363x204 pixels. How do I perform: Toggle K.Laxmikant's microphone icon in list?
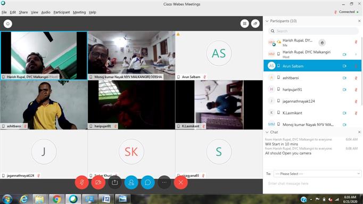356,113
